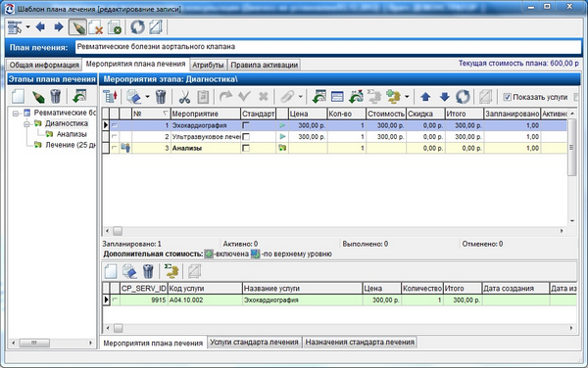The height and width of the screenshot is (368, 588).
Task: Select Лечение node in stages tree
Action: [x=71, y=145]
